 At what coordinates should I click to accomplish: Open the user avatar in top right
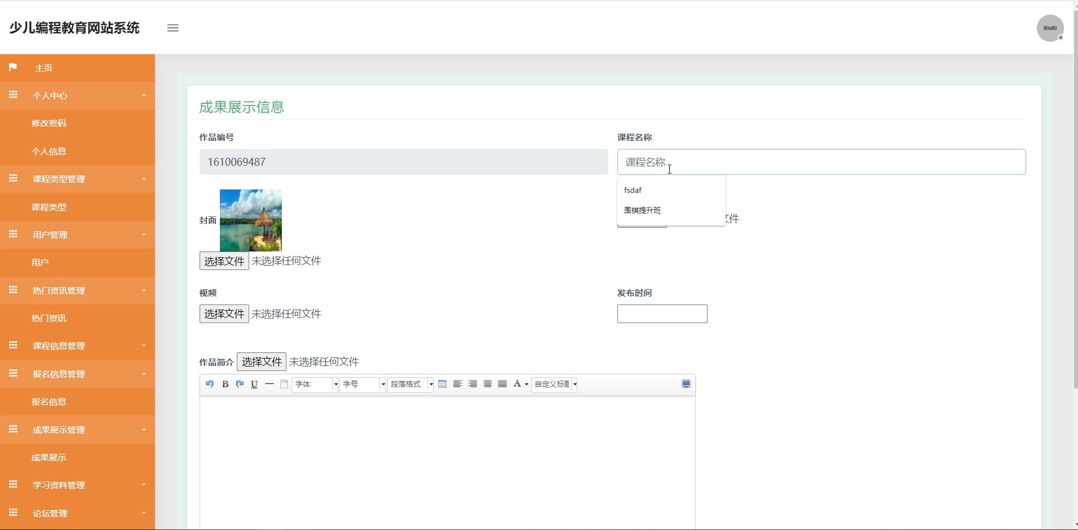[1050, 28]
